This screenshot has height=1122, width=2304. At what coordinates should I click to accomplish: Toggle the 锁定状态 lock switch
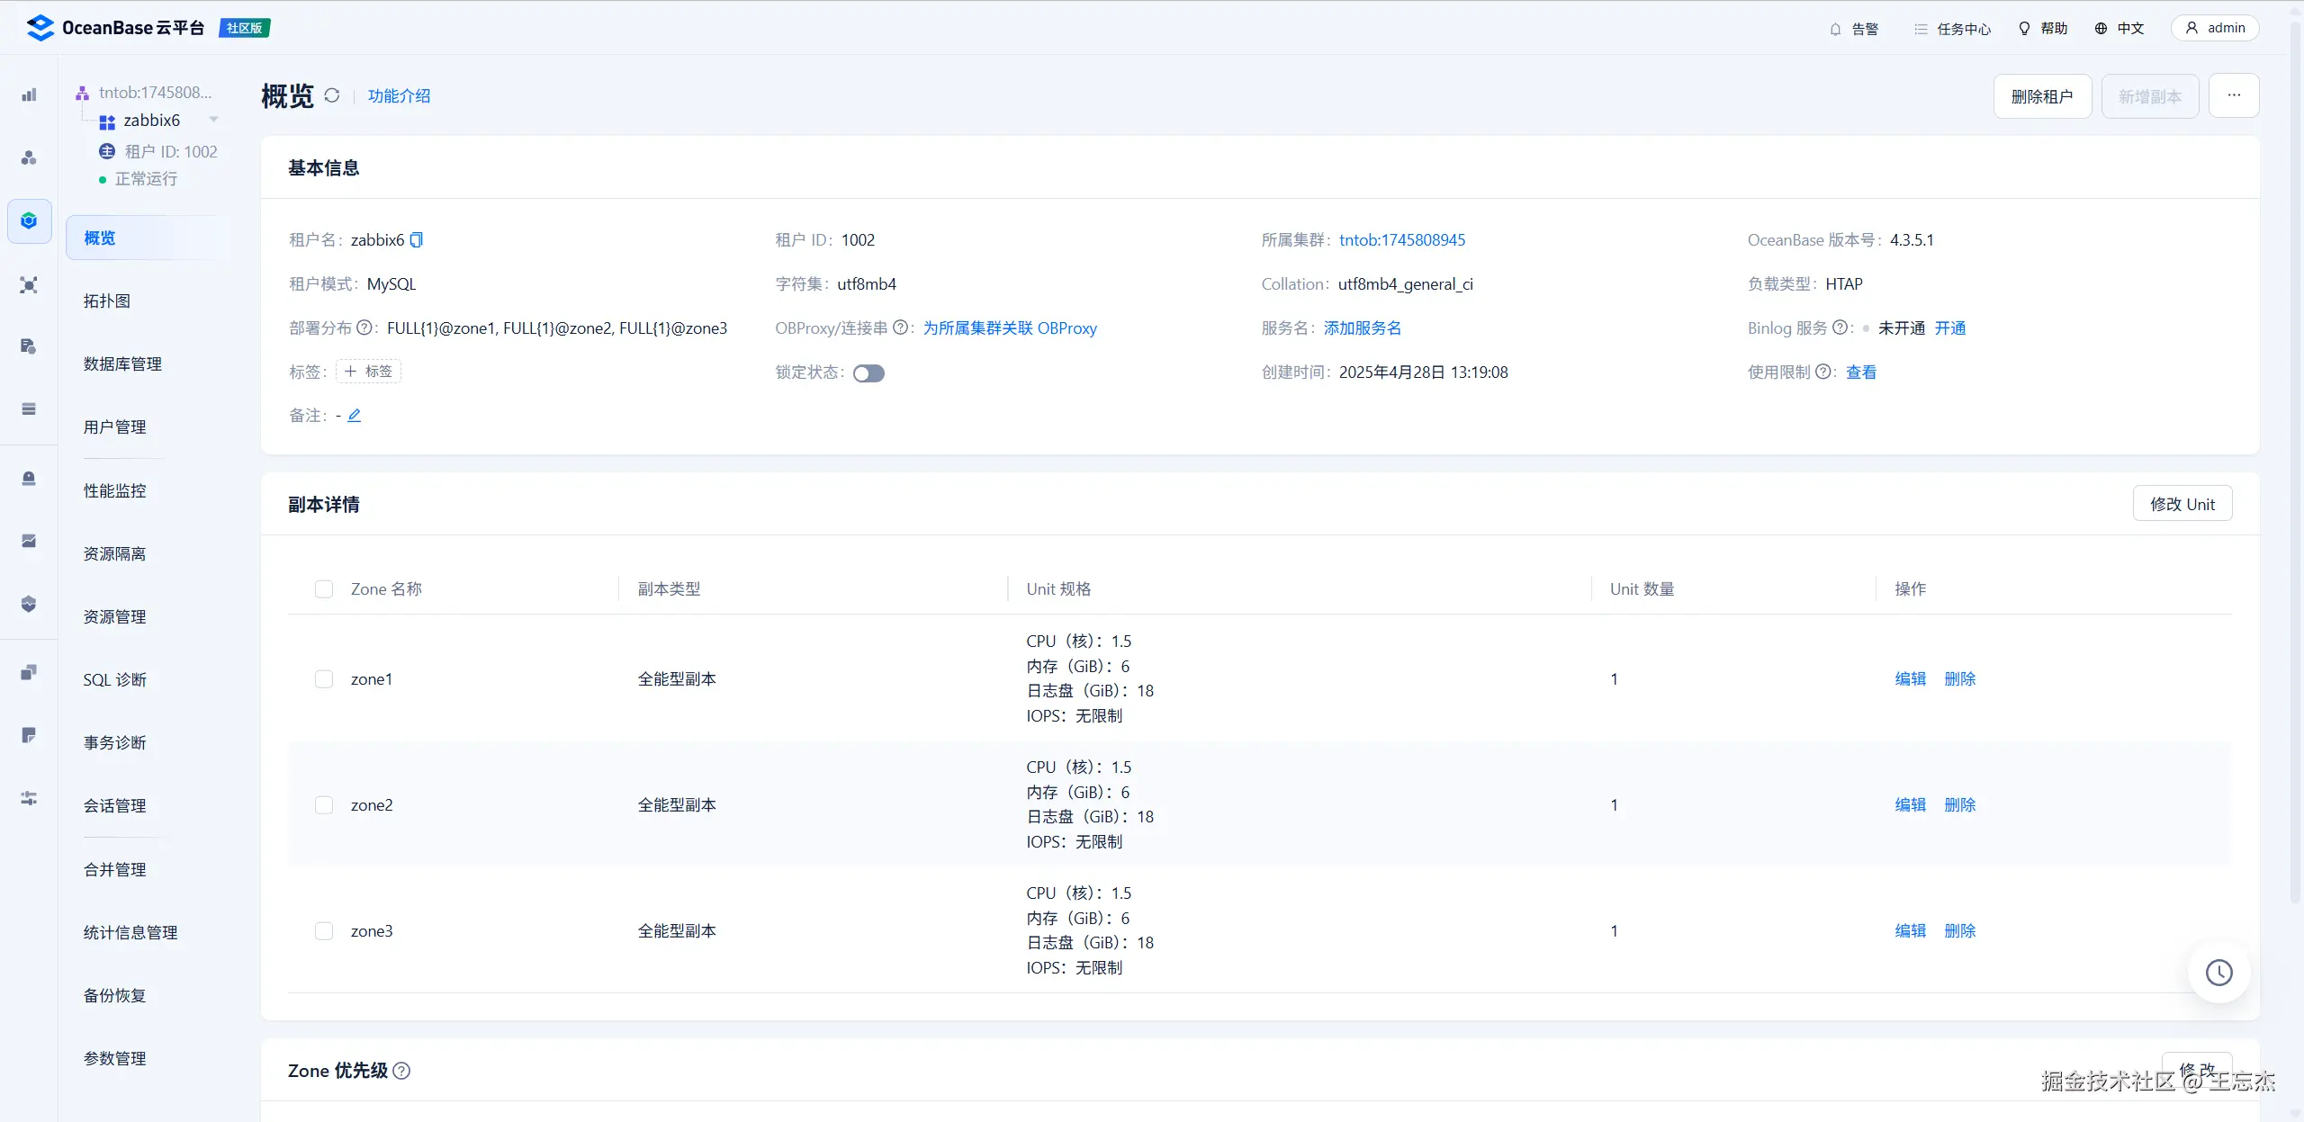pyautogui.click(x=868, y=373)
